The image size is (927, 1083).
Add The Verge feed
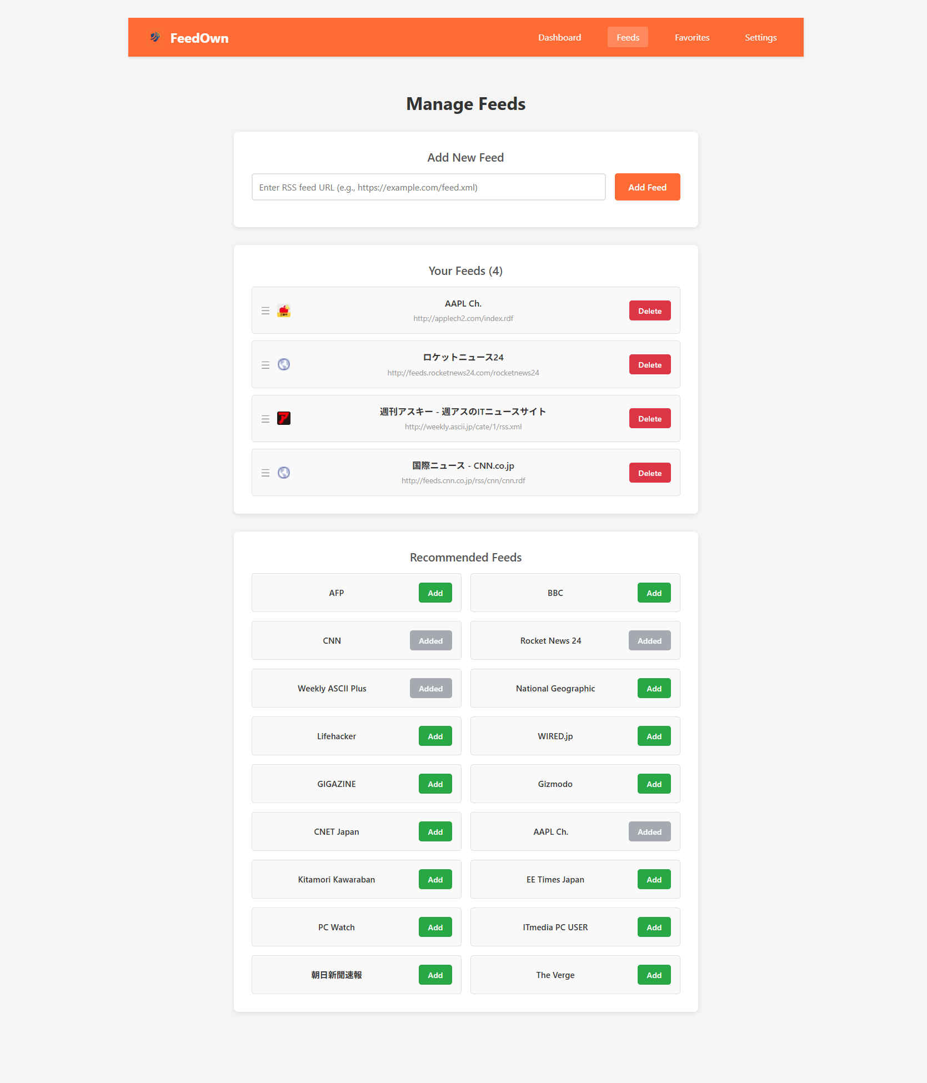coord(654,975)
